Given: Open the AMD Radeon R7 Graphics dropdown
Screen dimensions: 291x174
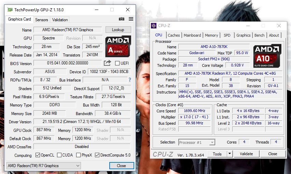Looking at the screenshot, I should point(44,166).
